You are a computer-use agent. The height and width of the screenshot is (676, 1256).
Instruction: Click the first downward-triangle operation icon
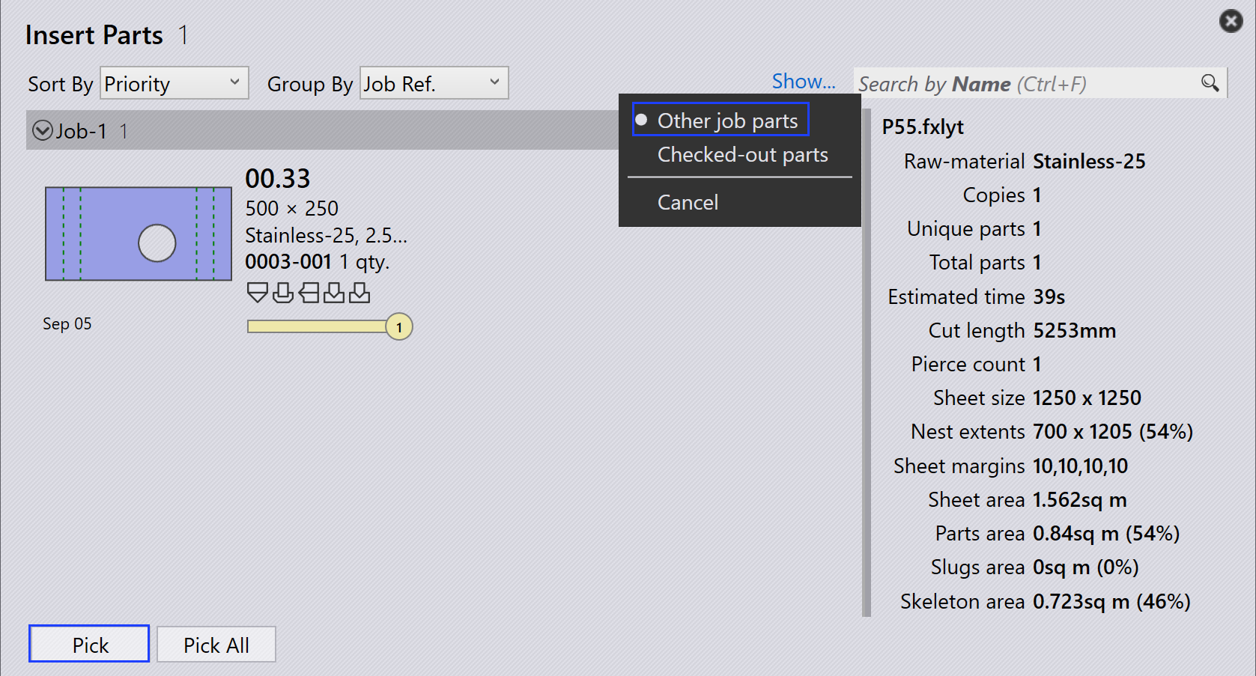257,293
